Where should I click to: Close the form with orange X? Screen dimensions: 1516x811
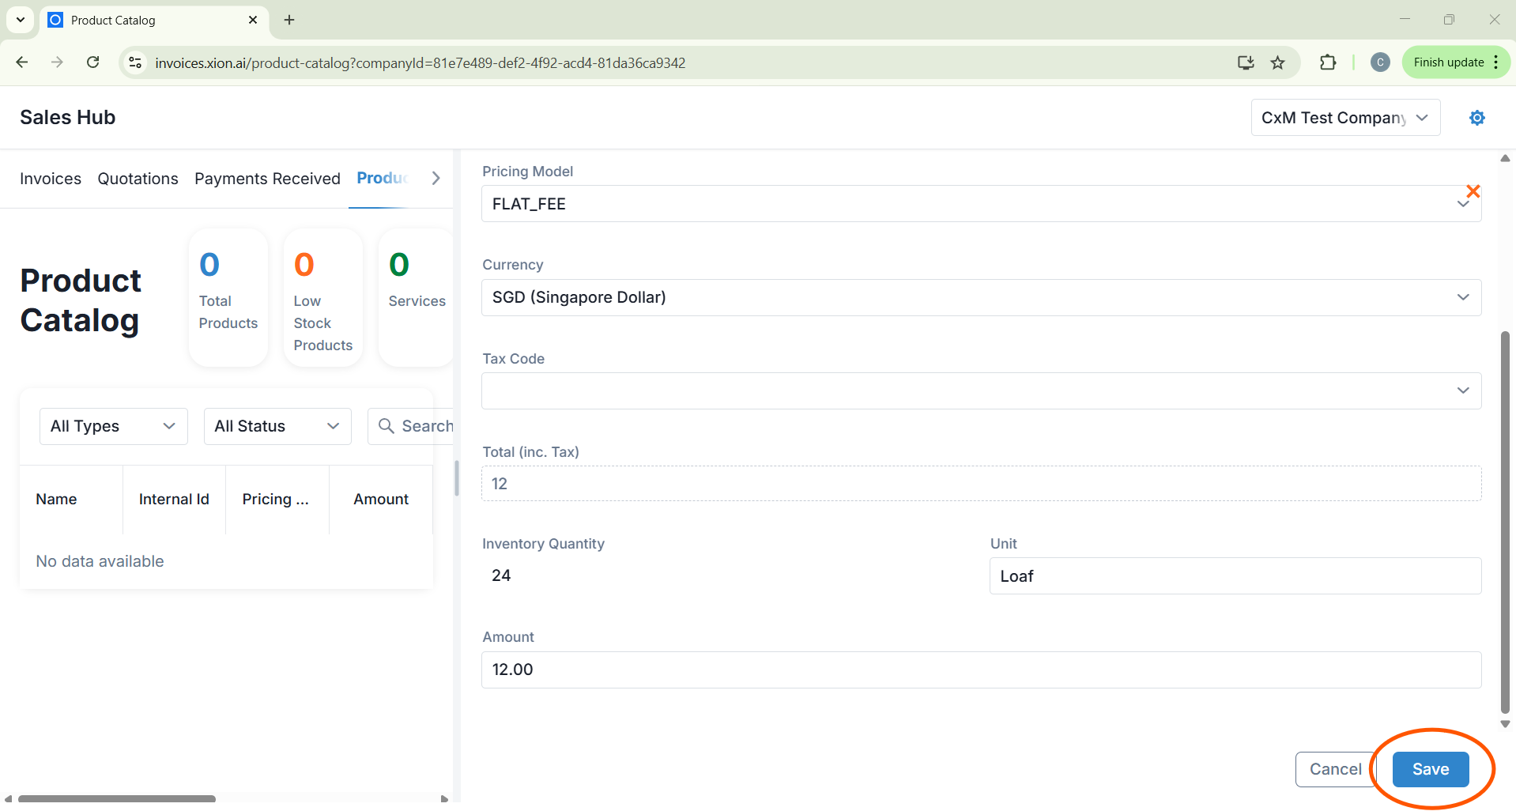1473,191
